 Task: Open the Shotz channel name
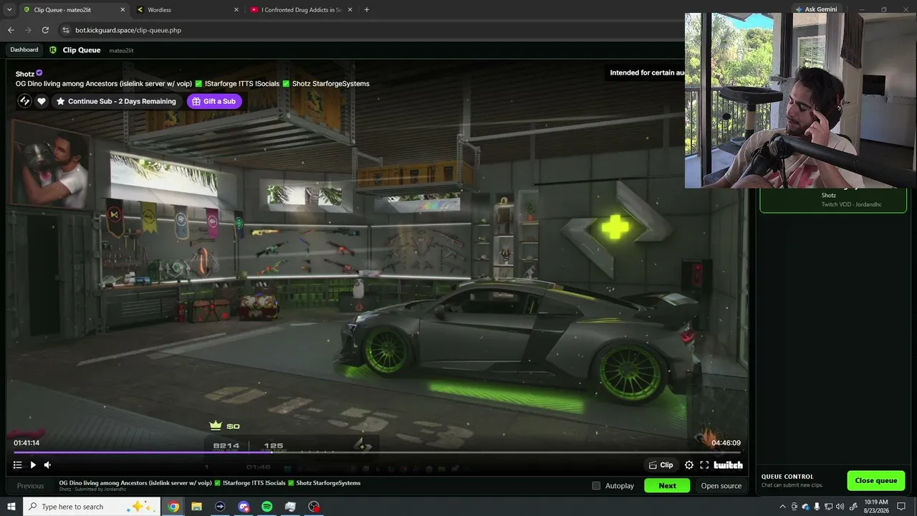pos(25,74)
